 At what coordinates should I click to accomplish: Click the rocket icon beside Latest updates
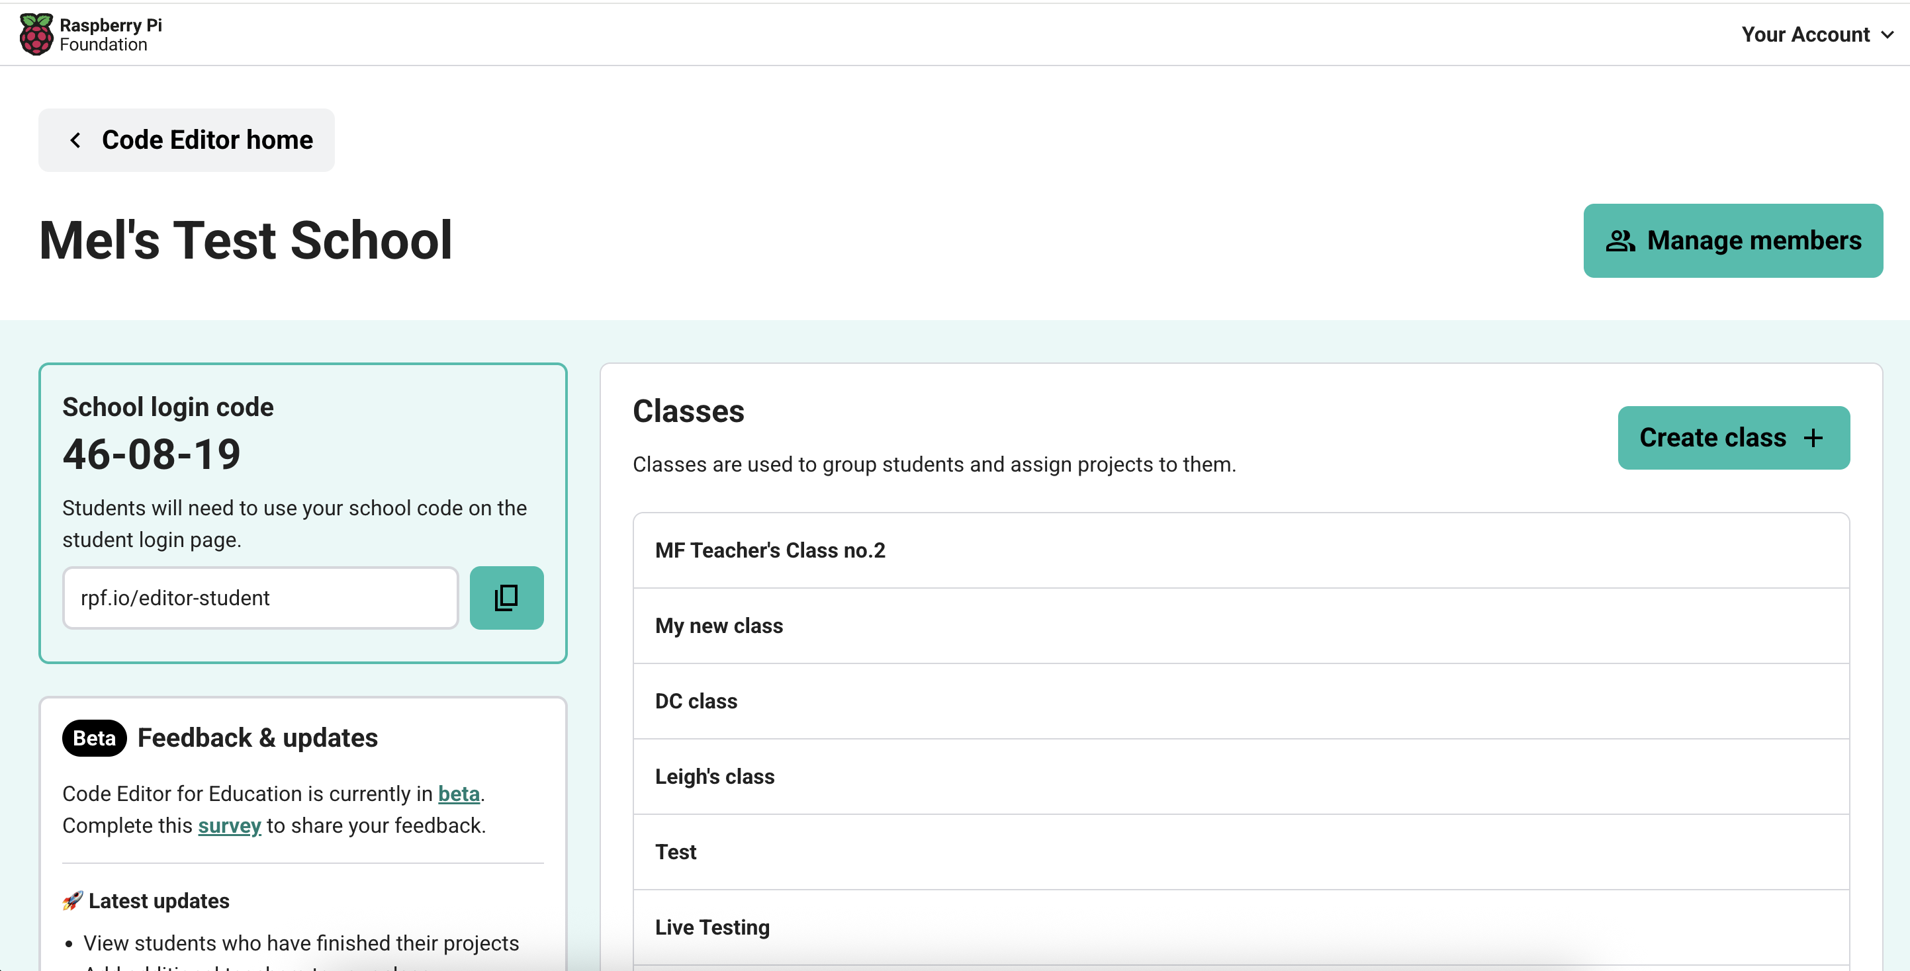[72, 900]
